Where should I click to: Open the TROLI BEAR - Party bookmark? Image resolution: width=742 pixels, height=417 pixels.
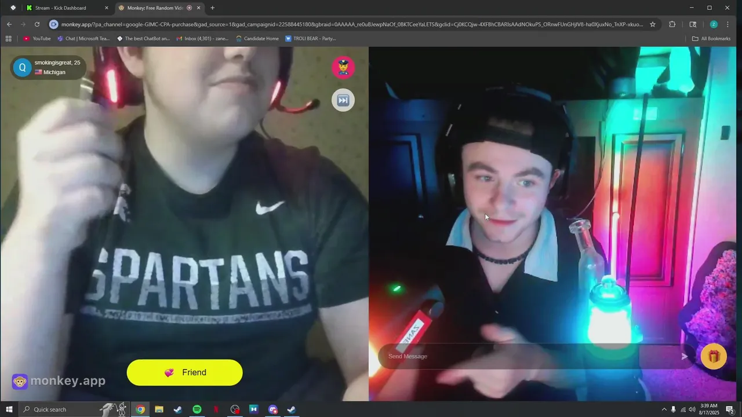point(311,39)
